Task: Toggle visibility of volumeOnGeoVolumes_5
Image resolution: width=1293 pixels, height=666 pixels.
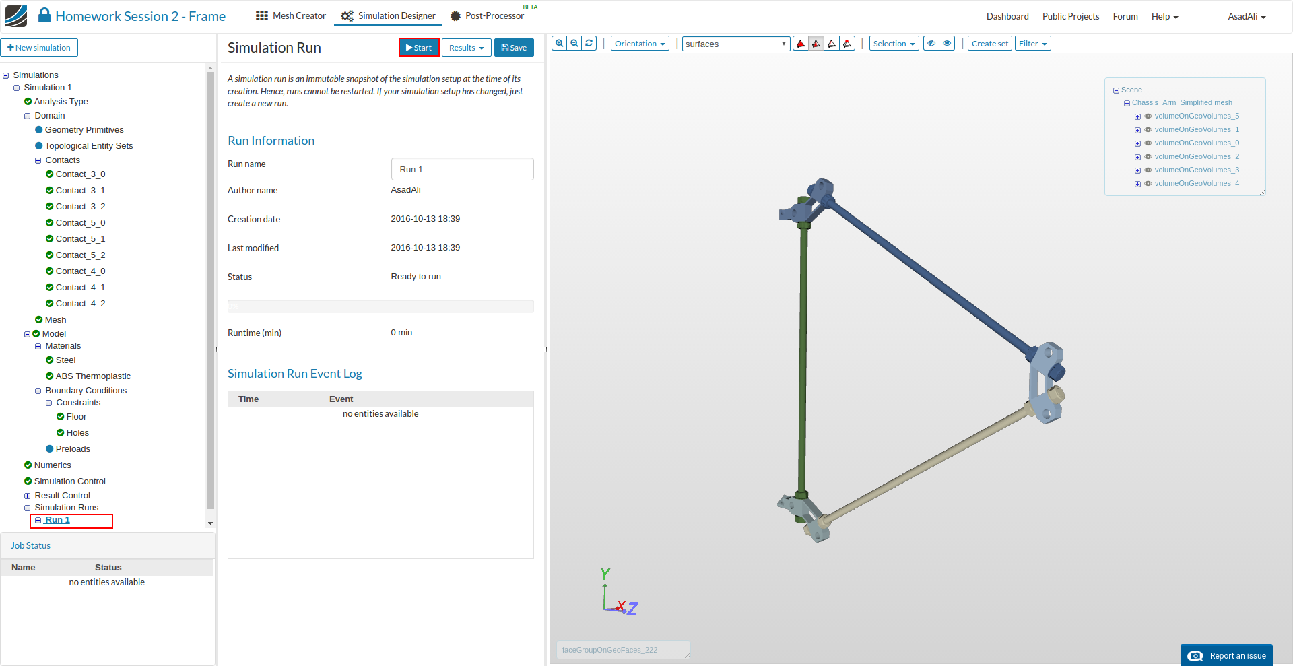Action: (x=1148, y=116)
